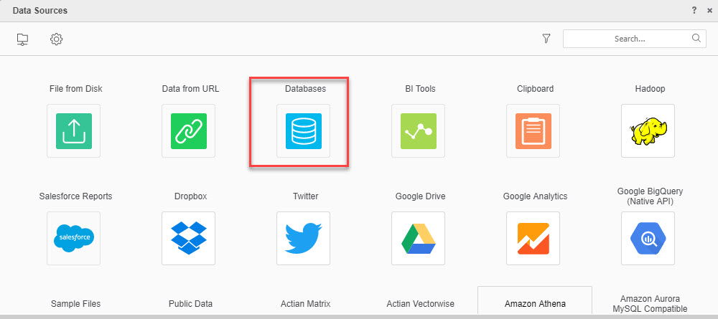718x319 pixels.
Task: Open help with the question mark icon
Action: click(694, 10)
